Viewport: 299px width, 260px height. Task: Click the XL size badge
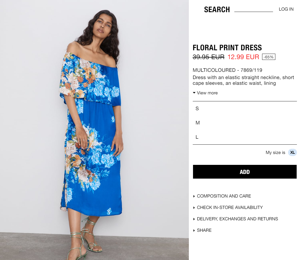coord(292,152)
